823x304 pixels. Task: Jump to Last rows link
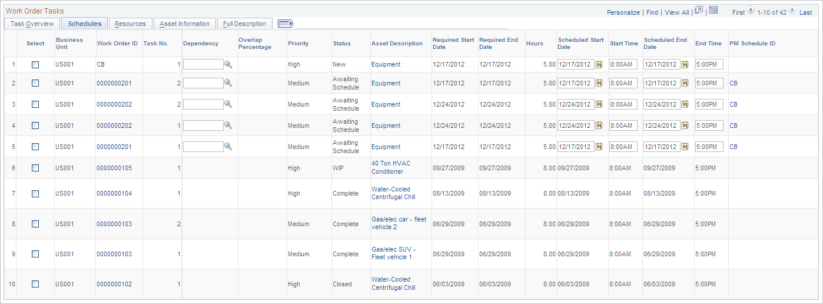(x=805, y=12)
